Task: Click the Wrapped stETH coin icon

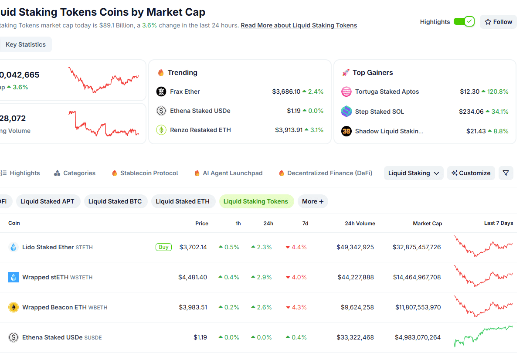Action: (x=14, y=277)
